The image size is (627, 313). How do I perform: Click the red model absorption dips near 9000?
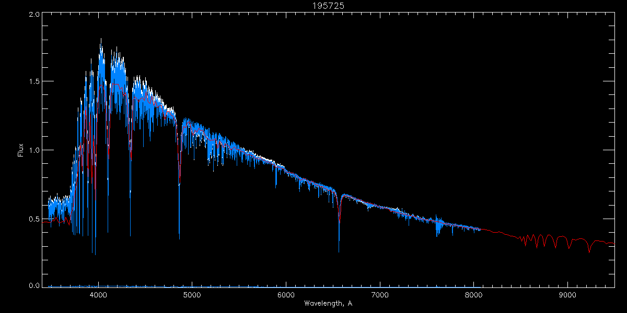point(569,248)
